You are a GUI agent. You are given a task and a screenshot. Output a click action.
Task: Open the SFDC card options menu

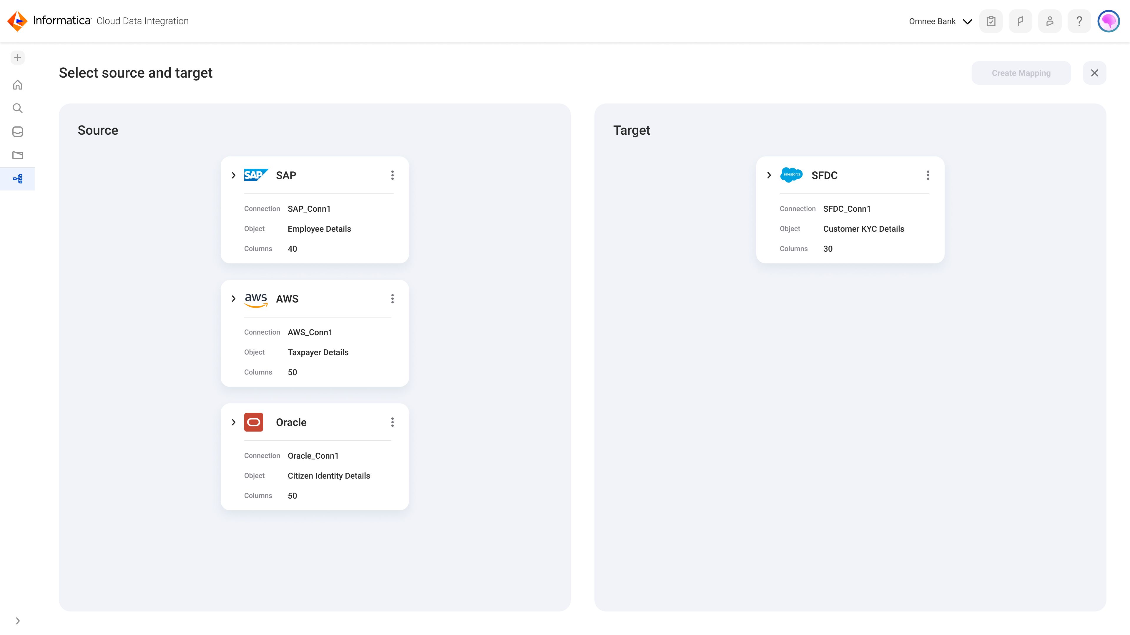[x=928, y=175]
